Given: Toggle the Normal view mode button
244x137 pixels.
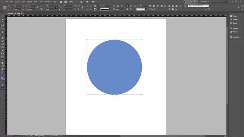Looking at the screenshot, I should (3, 85).
